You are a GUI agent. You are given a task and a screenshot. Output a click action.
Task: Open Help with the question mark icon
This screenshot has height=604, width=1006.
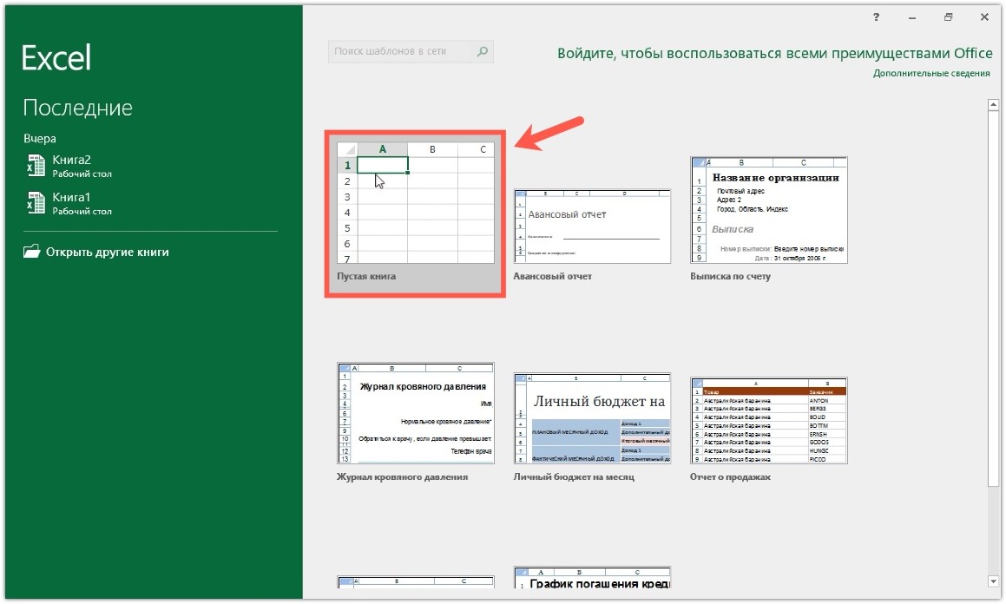876,17
